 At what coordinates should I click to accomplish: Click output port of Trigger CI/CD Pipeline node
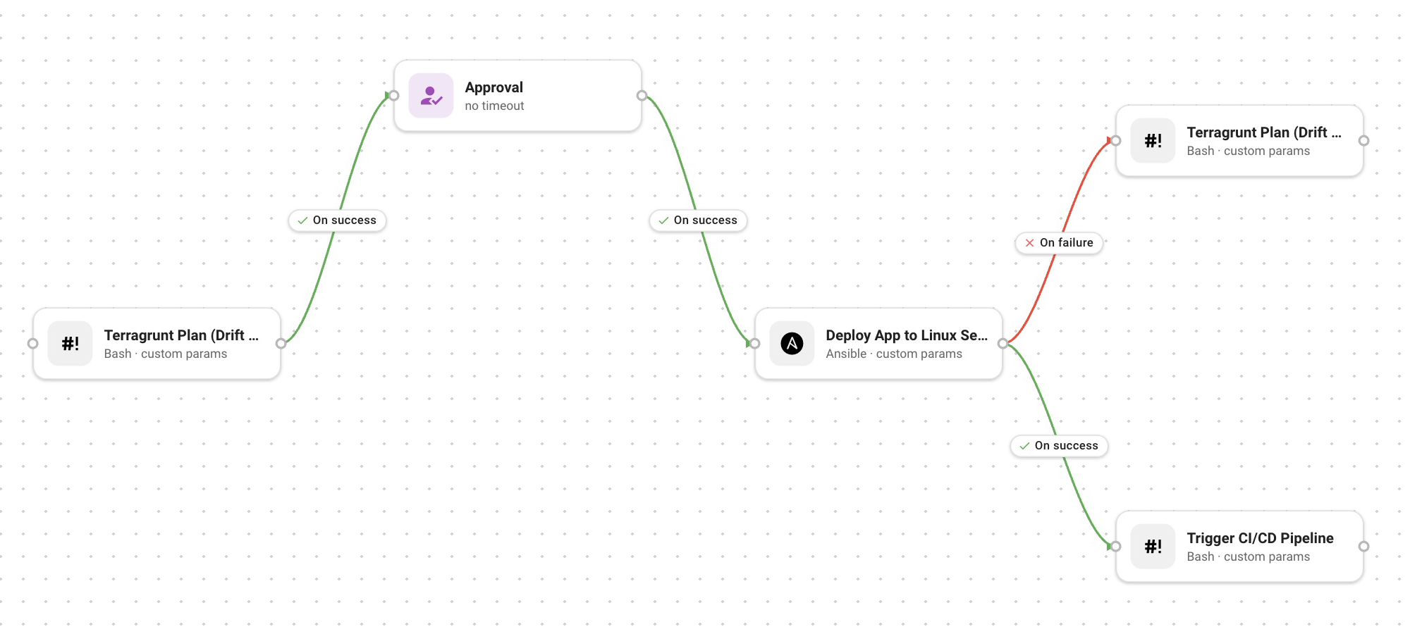click(x=1363, y=547)
